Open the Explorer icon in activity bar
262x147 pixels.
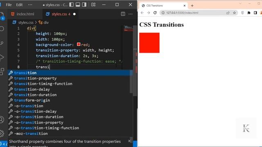[2, 16]
